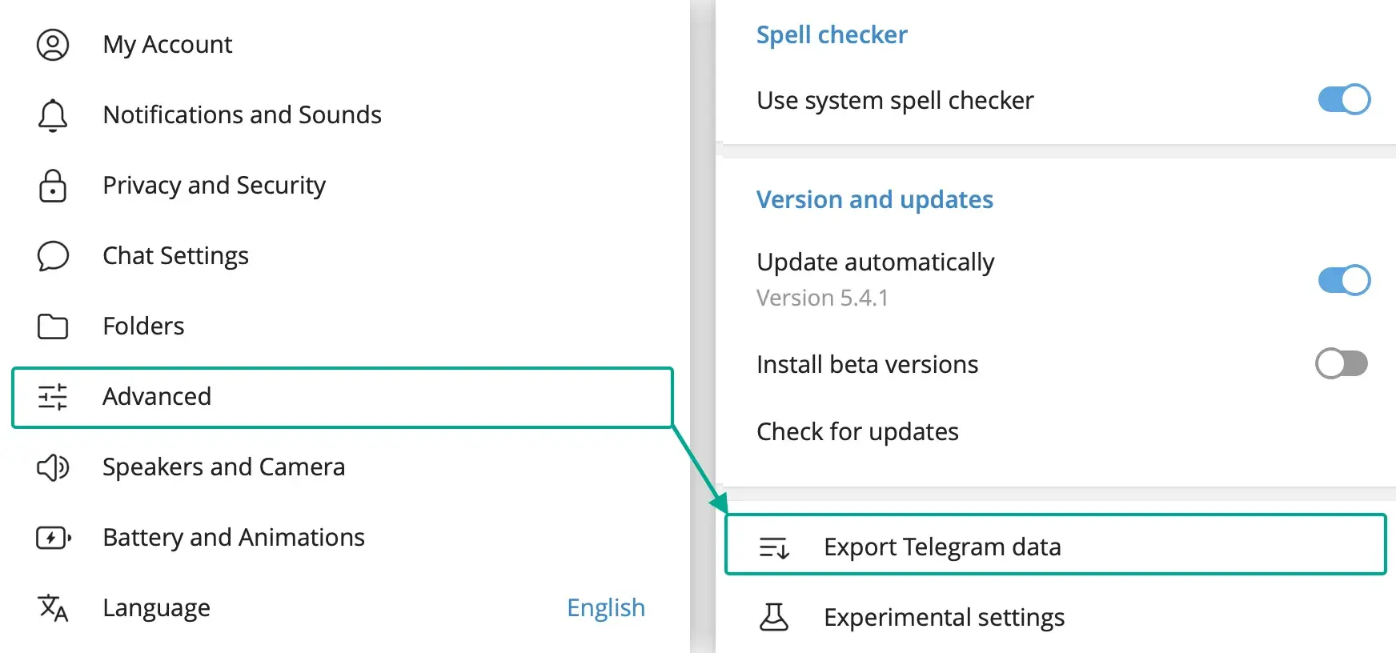Click the Notifications bell icon
Viewport: 1396px width, 653px height.
tap(53, 115)
